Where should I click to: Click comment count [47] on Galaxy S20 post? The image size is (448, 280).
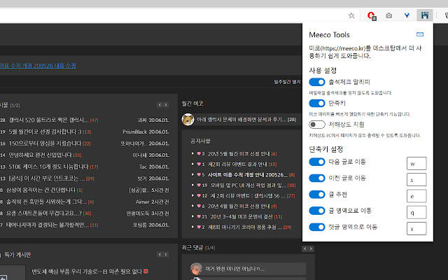pyautogui.click(x=94, y=120)
